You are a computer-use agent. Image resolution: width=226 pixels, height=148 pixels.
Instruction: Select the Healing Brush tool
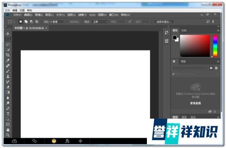(8, 66)
